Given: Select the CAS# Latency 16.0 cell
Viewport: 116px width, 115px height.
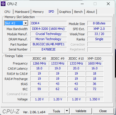Looking at the screenshot, I should tap(95, 68).
